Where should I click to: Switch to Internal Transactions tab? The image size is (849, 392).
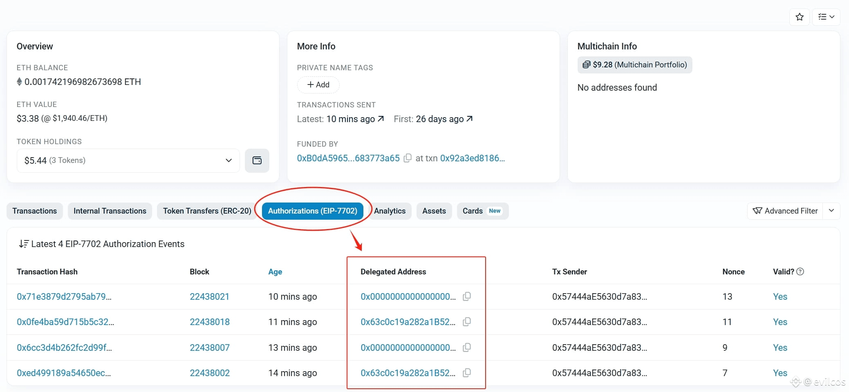click(110, 211)
